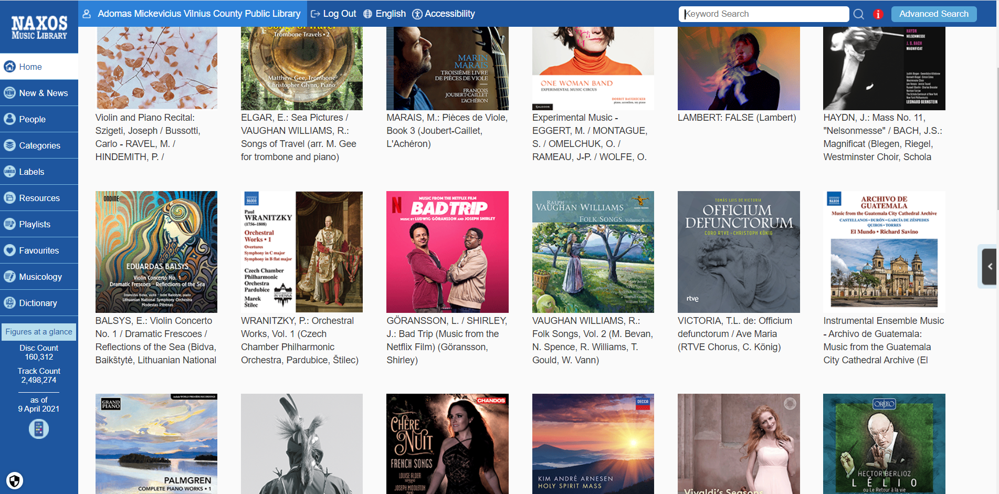Click the Favourites heart icon
The width and height of the screenshot is (999, 494).
9,250
